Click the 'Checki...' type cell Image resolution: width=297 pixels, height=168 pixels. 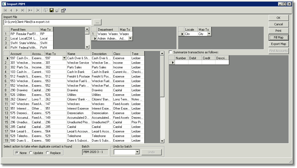click(137, 72)
